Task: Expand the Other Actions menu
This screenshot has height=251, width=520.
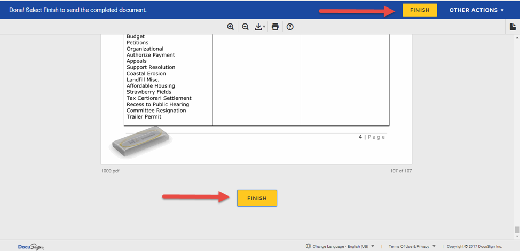Action: click(476, 10)
